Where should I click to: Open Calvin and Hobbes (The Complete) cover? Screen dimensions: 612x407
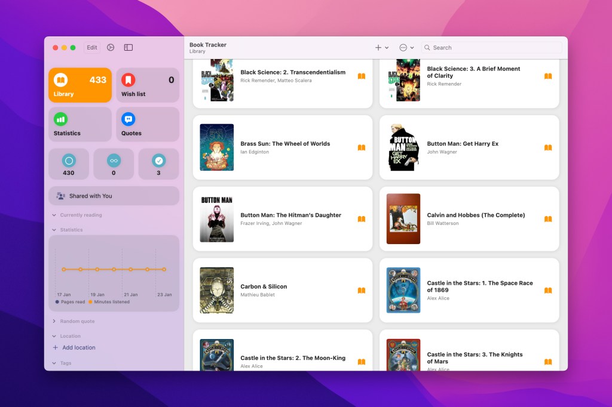click(x=403, y=218)
